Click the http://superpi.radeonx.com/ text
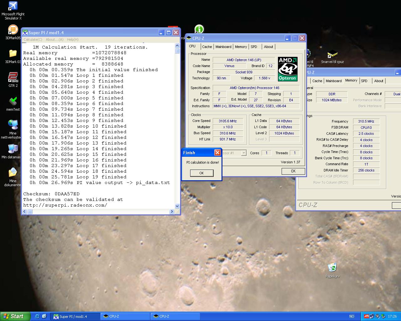The height and width of the screenshot is (321, 401). (65, 205)
